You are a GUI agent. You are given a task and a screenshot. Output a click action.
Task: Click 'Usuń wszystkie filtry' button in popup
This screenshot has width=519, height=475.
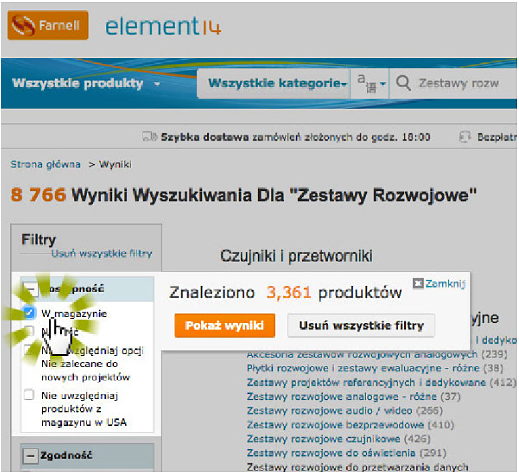pos(361,325)
